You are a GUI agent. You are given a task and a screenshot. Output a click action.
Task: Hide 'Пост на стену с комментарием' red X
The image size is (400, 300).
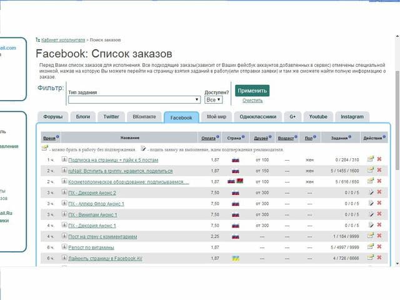(379, 236)
